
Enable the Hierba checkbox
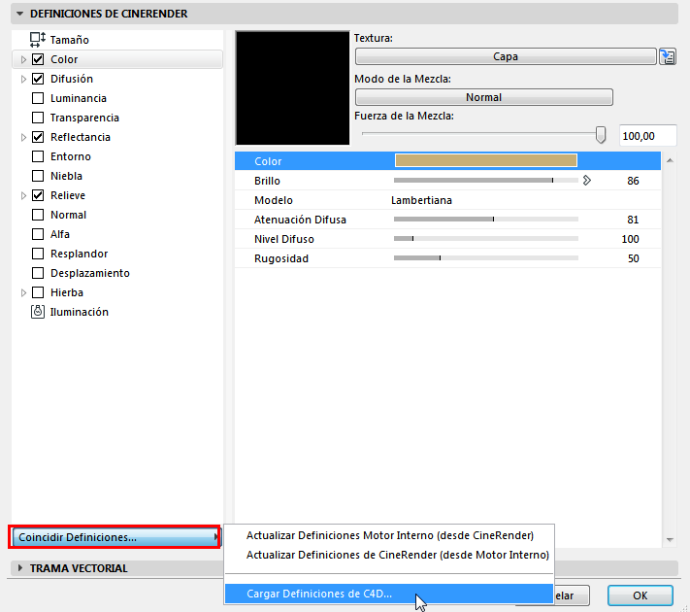(38, 292)
